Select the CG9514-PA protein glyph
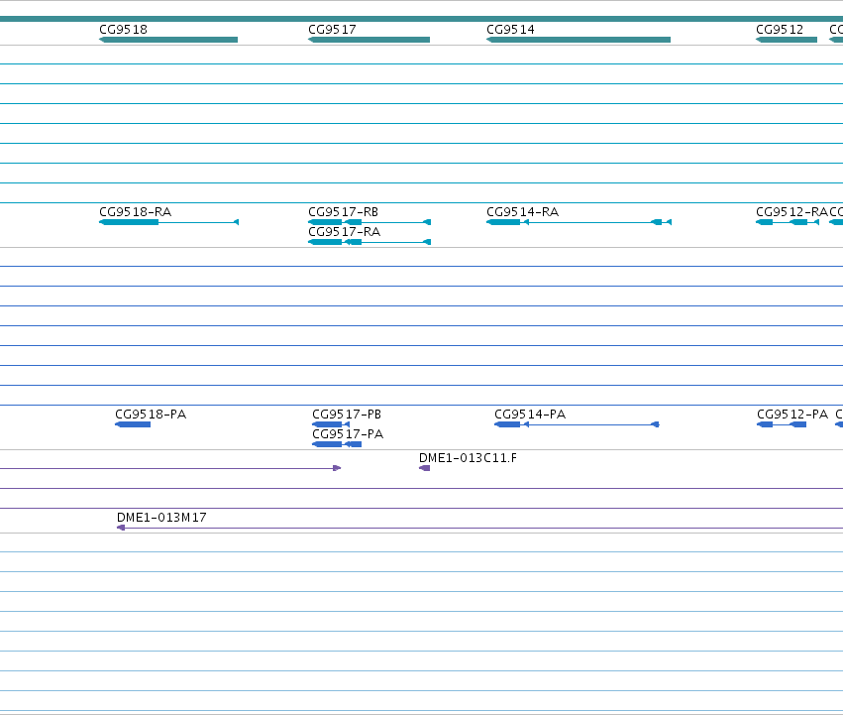Viewport: 843px width, 715px height. (x=577, y=424)
